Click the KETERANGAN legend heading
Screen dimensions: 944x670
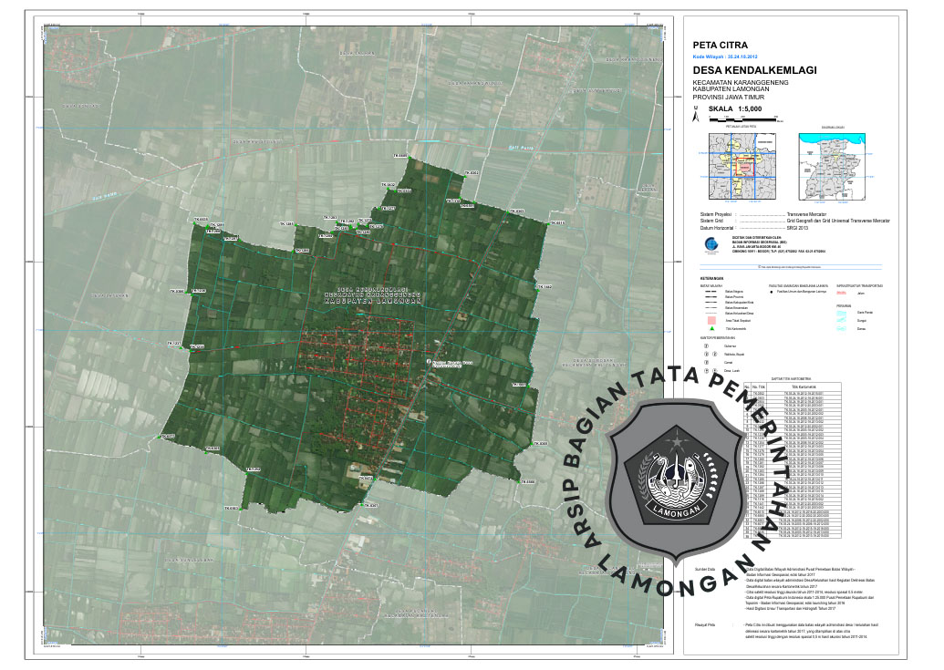pyautogui.click(x=712, y=278)
